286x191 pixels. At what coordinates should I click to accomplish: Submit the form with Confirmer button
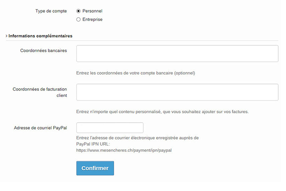pyautogui.click(x=95, y=168)
